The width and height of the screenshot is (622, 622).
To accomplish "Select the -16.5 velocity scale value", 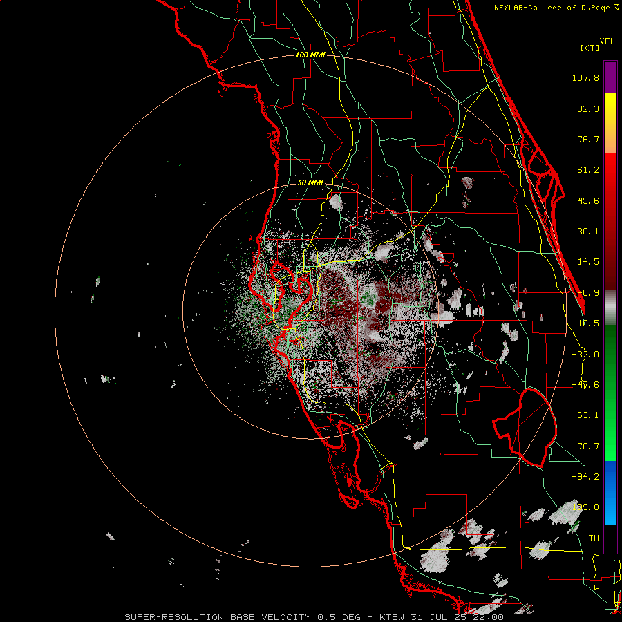I will 585,323.
